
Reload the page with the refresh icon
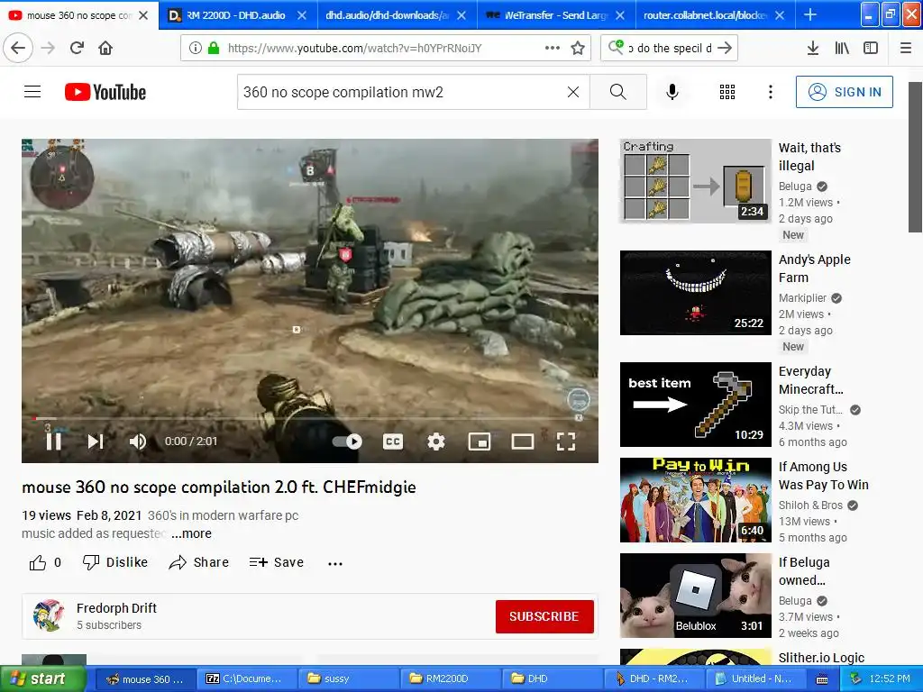[77, 48]
